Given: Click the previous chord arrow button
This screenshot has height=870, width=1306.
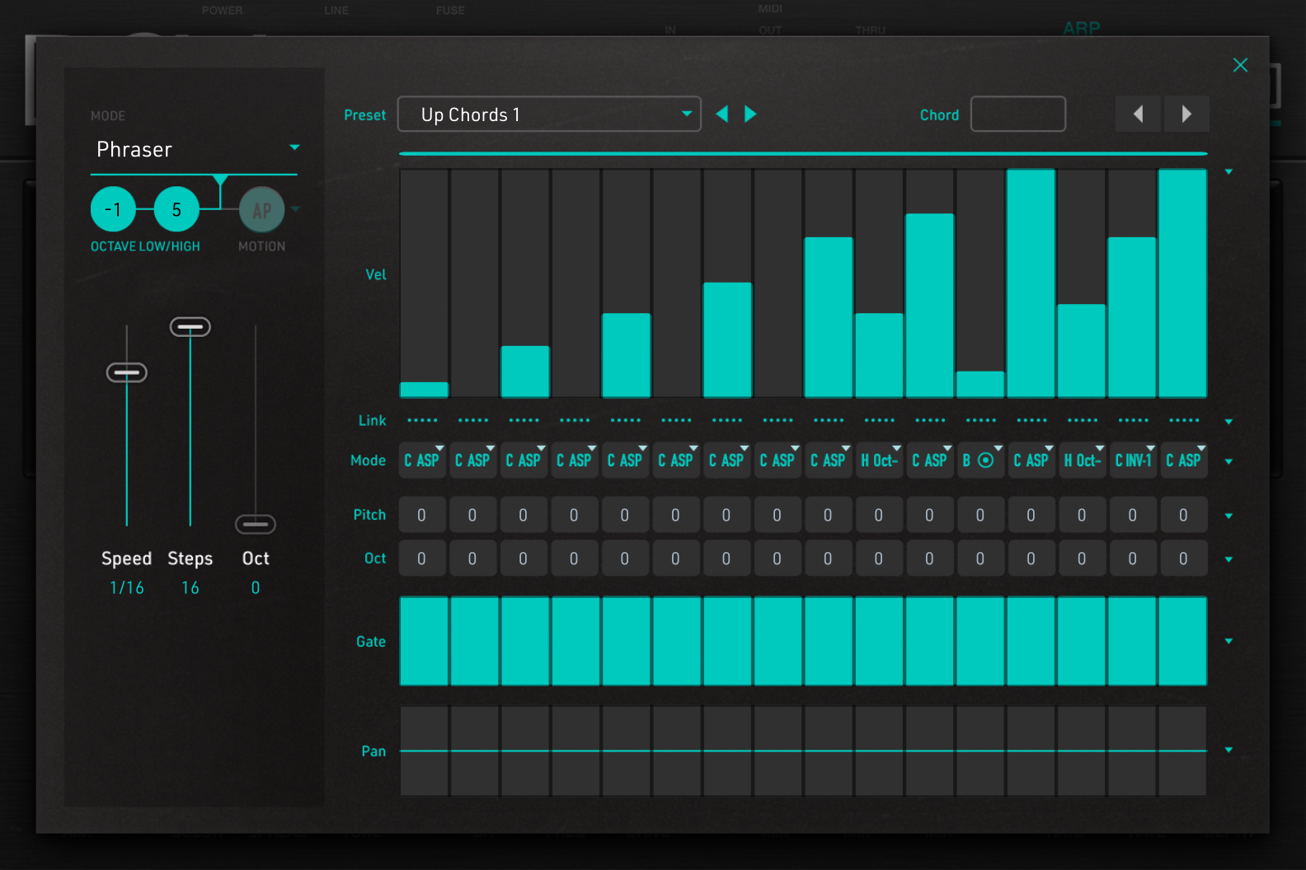Looking at the screenshot, I should tap(1138, 115).
